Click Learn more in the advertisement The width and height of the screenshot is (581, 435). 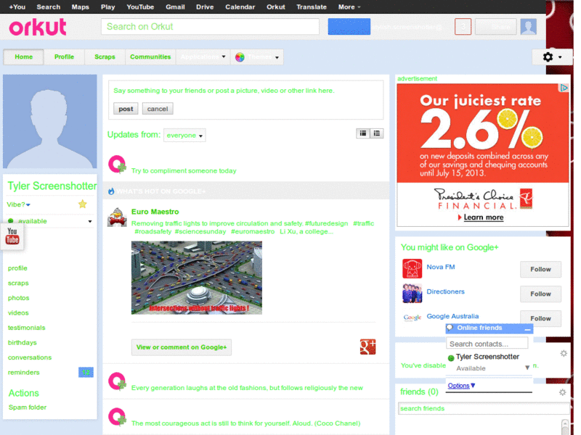click(x=483, y=217)
